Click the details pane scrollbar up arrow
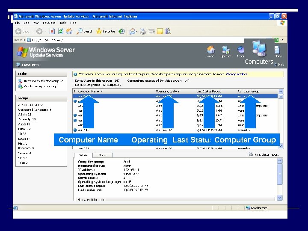Image resolution: width=308 pixels, height=231 pixels. pos(279,161)
